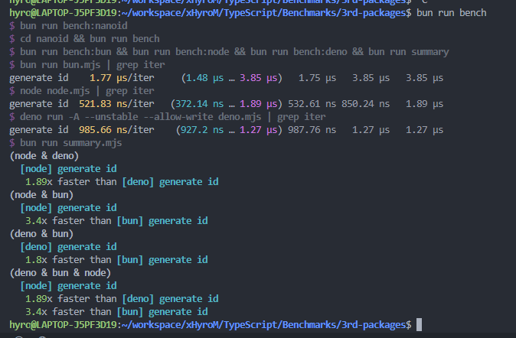Click the '$ node node.mjs | grep iter' line
Viewport: 516px width, 338px height.
point(82,91)
